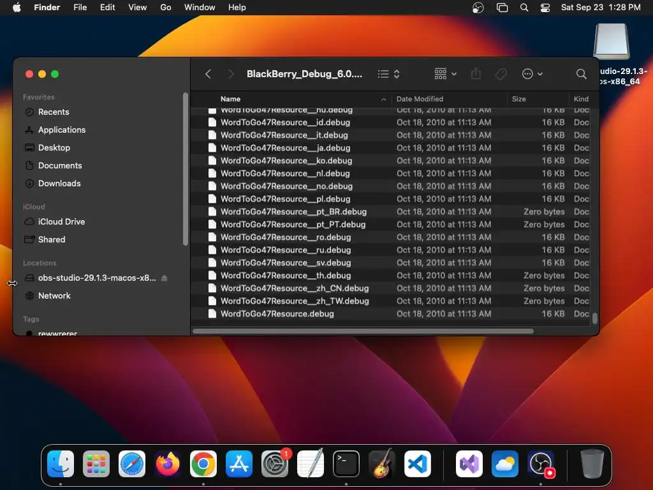The image size is (653, 490).
Task: Eject the obs-studio volume in sidebar
Action: point(165,278)
